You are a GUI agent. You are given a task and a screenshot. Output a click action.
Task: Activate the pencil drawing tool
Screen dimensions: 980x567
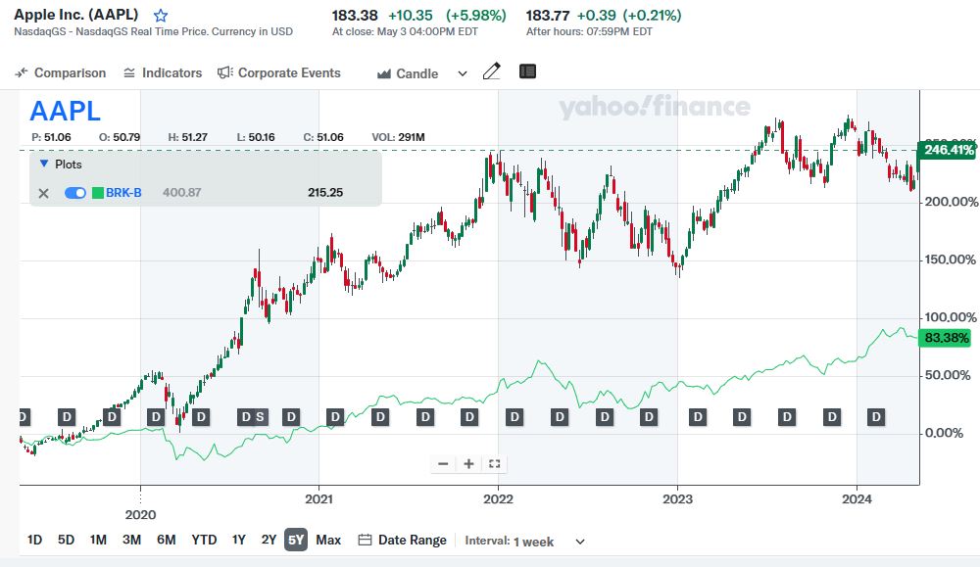pyautogui.click(x=492, y=71)
